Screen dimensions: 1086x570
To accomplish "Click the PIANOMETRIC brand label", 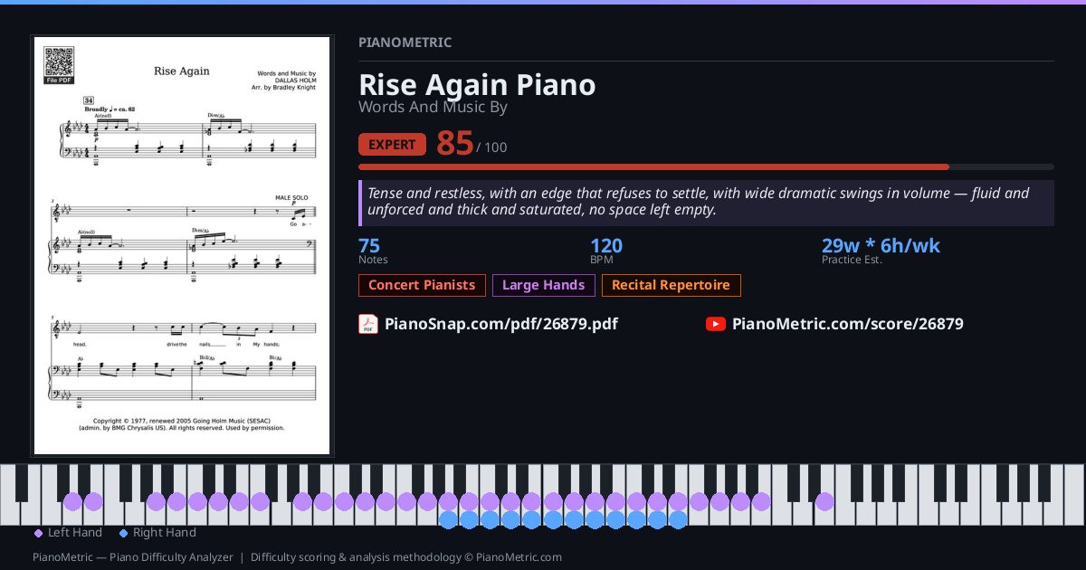I will 405,43.
